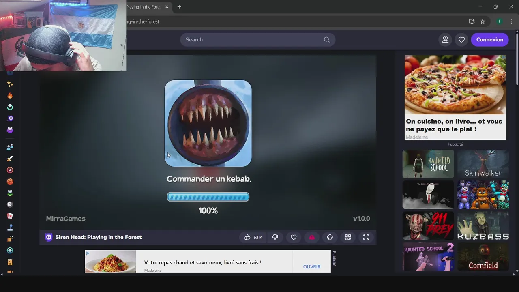This screenshot has width=519, height=292.
Task: Open the Multiplayer purple group icon in sidebar
Action: (10, 130)
